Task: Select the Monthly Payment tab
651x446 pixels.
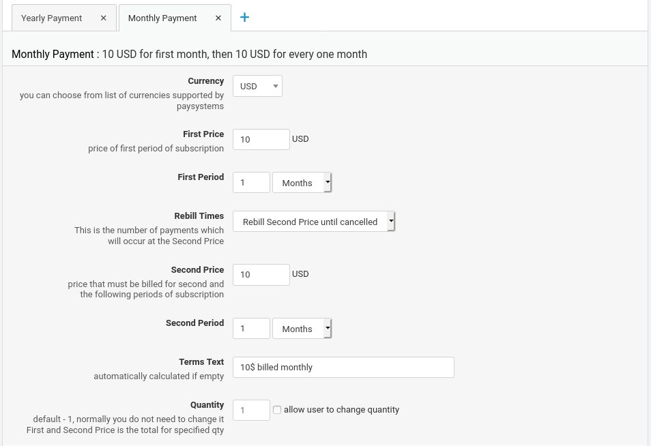Action: [x=162, y=18]
